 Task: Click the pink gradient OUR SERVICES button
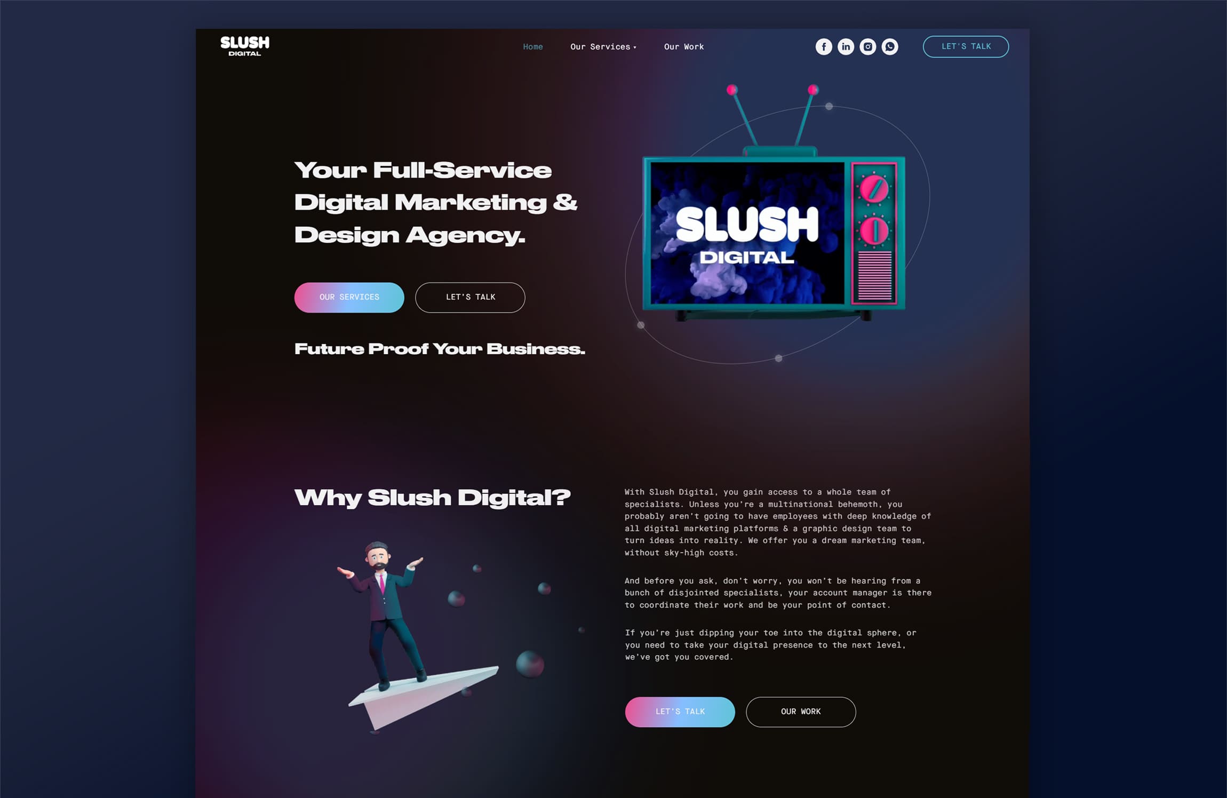click(x=349, y=297)
